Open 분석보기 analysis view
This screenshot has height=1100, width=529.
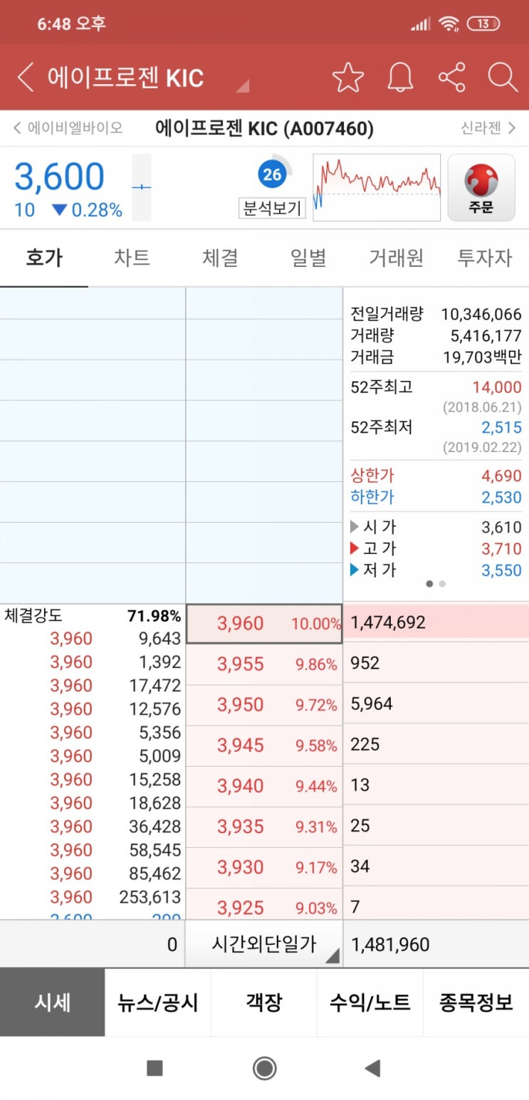pyautogui.click(x=271, y=209)
